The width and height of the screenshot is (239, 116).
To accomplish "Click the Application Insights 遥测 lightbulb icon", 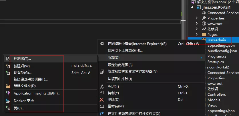I will point(8,93).
